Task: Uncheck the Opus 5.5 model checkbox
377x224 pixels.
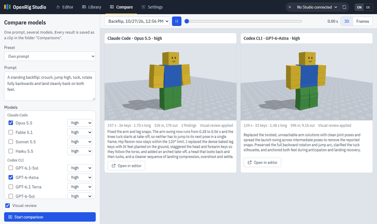Action: click(11, 123)
